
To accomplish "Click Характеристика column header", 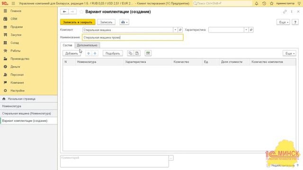I will (147, 62).
